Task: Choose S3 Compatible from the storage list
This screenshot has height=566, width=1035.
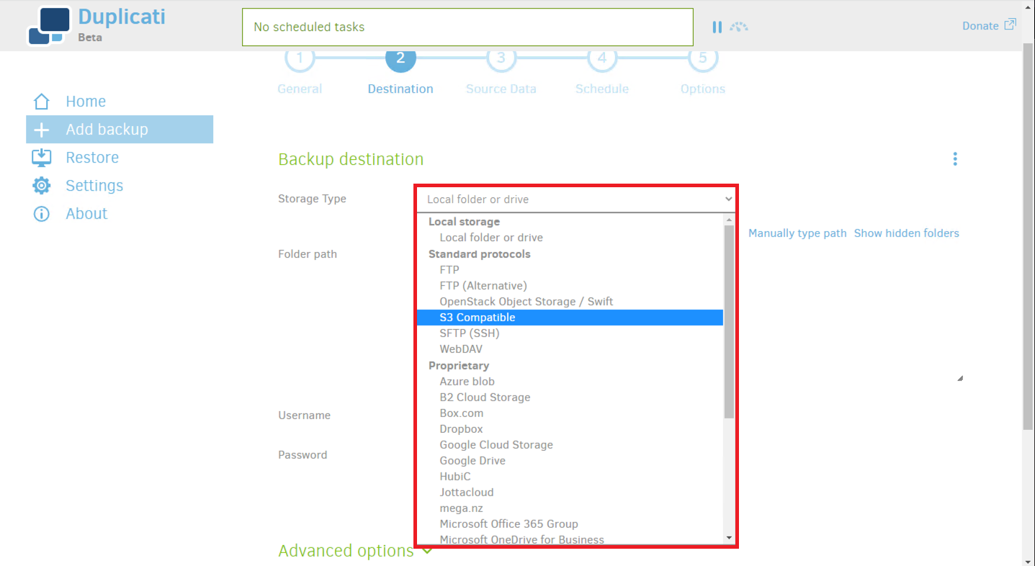Action: 478,318
